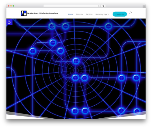Open the About Us page
This screenshot has width=152, height=128.
click(x=79, y=14)
